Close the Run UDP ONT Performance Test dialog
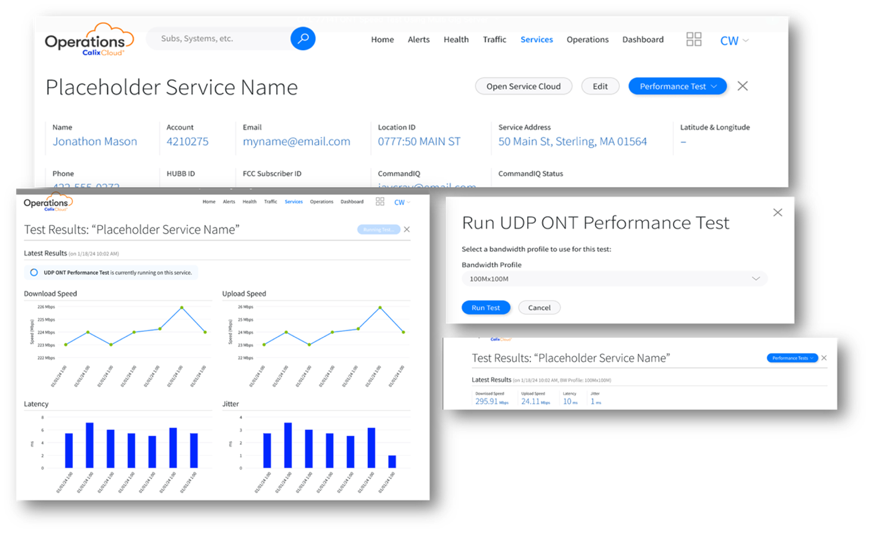 (778, 213)
